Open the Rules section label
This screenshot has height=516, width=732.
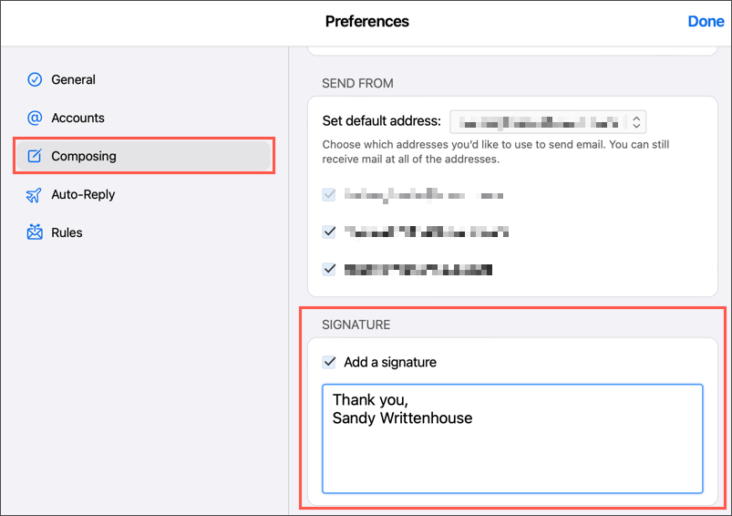(67, 232)
